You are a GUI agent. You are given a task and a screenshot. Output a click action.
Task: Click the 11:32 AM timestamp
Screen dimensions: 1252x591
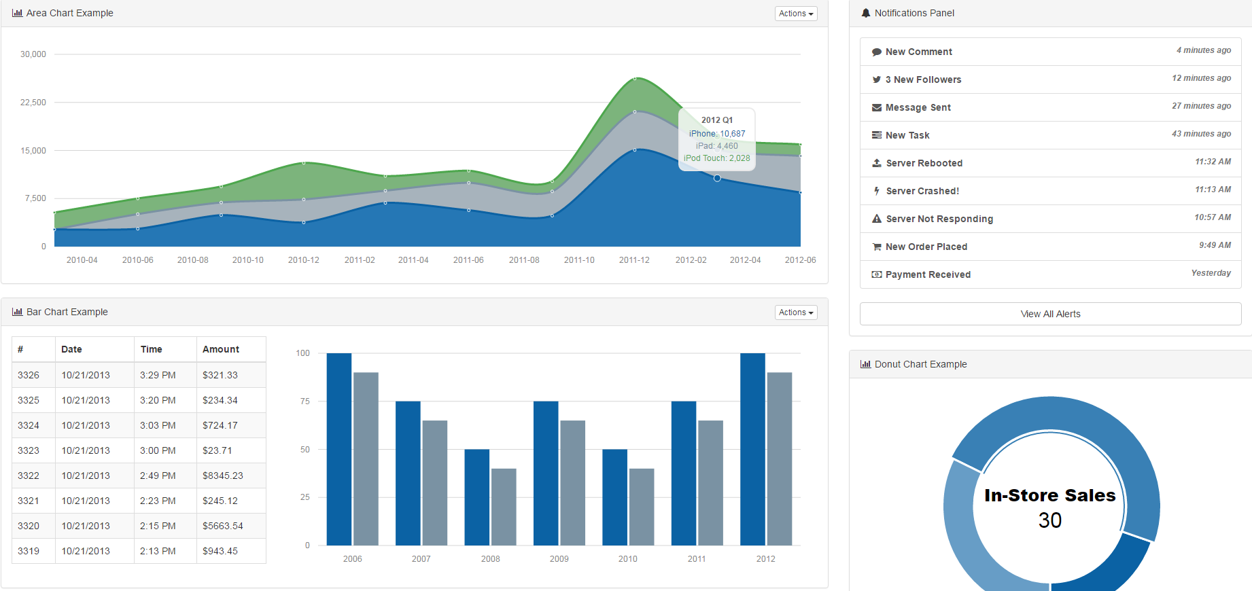click(x=1213, y=162)
